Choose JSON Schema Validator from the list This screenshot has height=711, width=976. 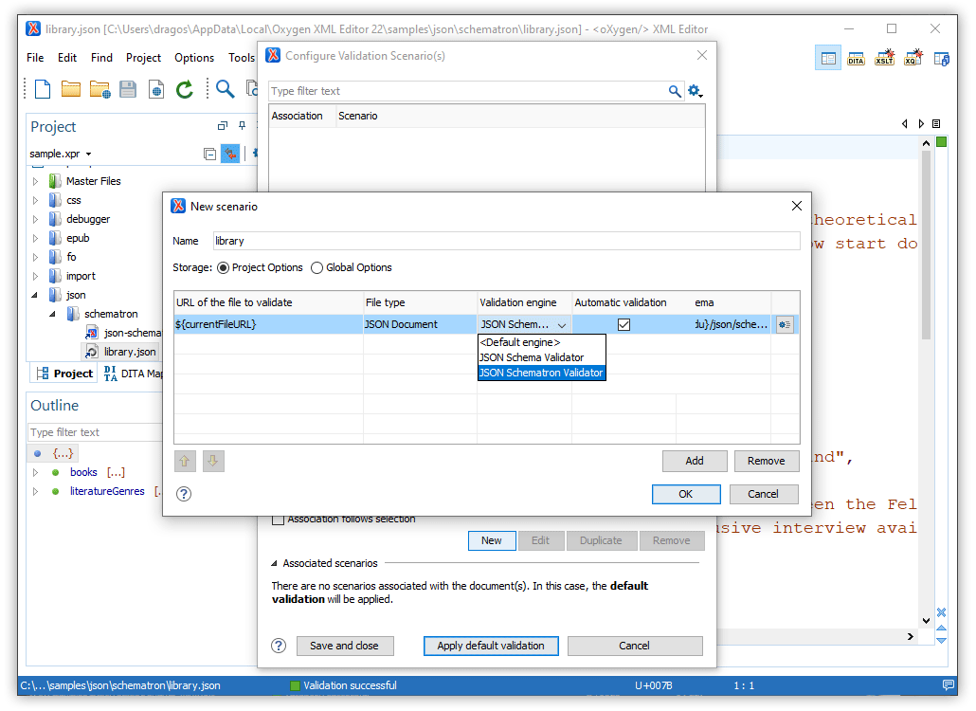[541, 357]
